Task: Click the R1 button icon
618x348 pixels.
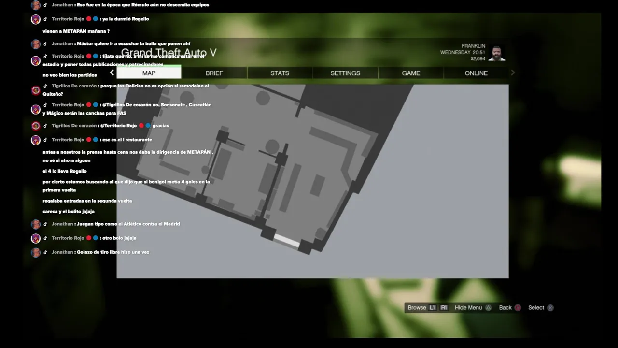Action: point(444,308)
